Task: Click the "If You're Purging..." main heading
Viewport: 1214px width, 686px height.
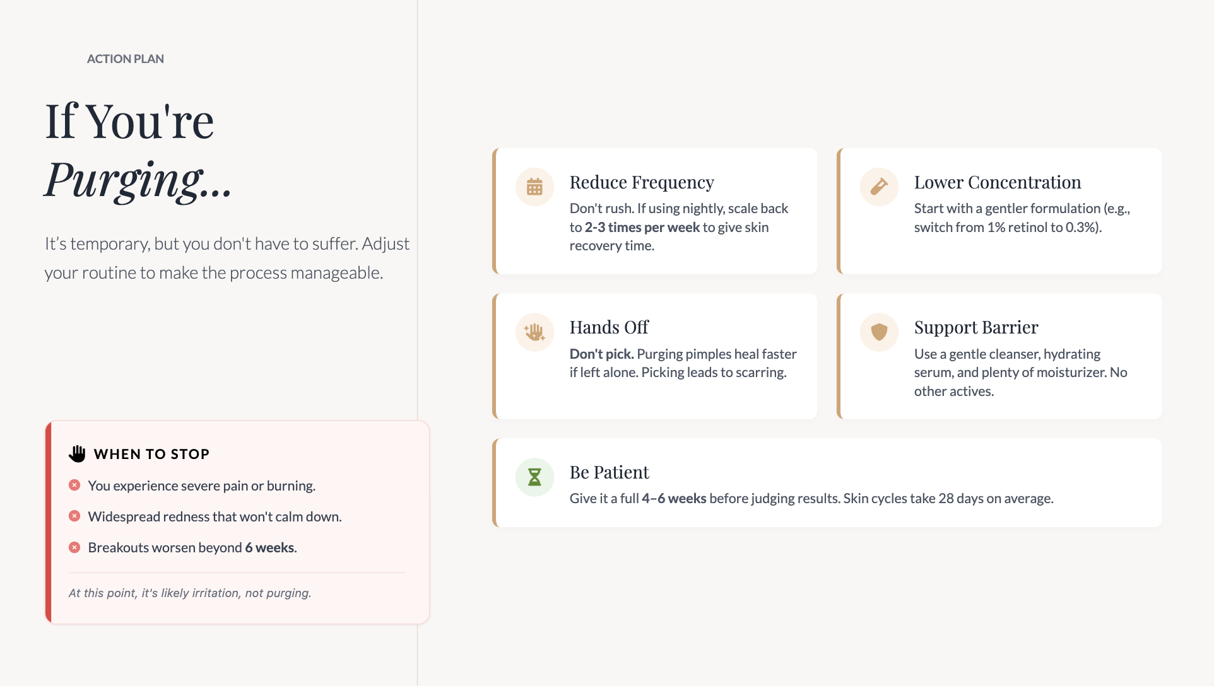Action: [139, 150]
